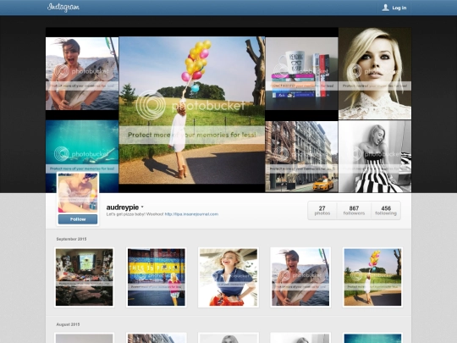Expand the dropdown arrow next to audreypie
The width and height of the screenshot is (457, 343).
(142, 207)
